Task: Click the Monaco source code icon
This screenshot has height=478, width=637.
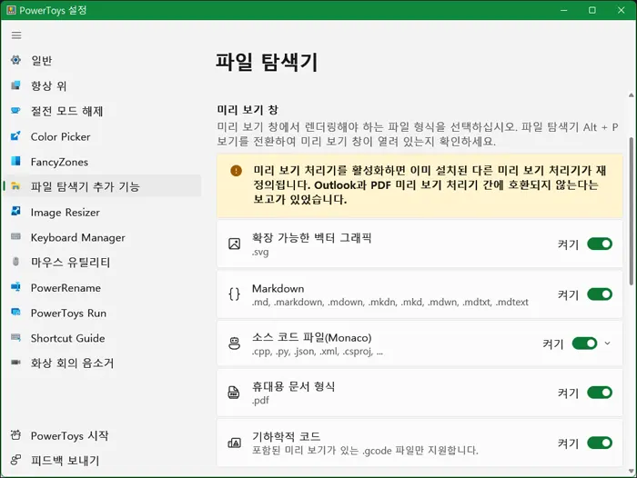Action: click(x=235, y=344)
